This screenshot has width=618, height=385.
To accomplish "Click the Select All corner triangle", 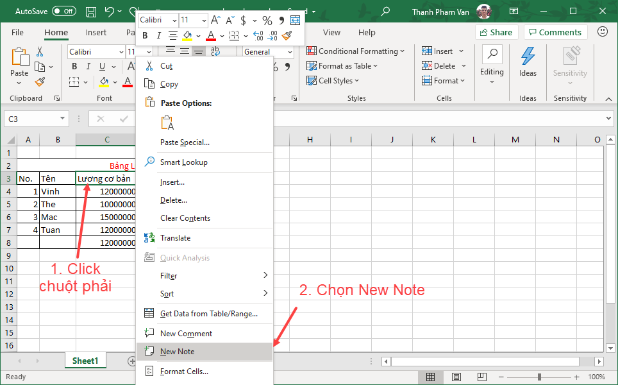I will point(11,140).
